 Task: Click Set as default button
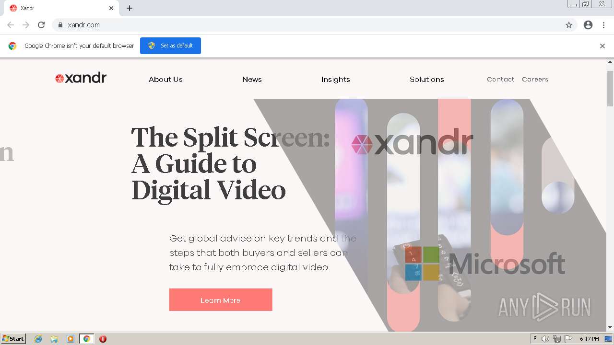coord(170,46)
